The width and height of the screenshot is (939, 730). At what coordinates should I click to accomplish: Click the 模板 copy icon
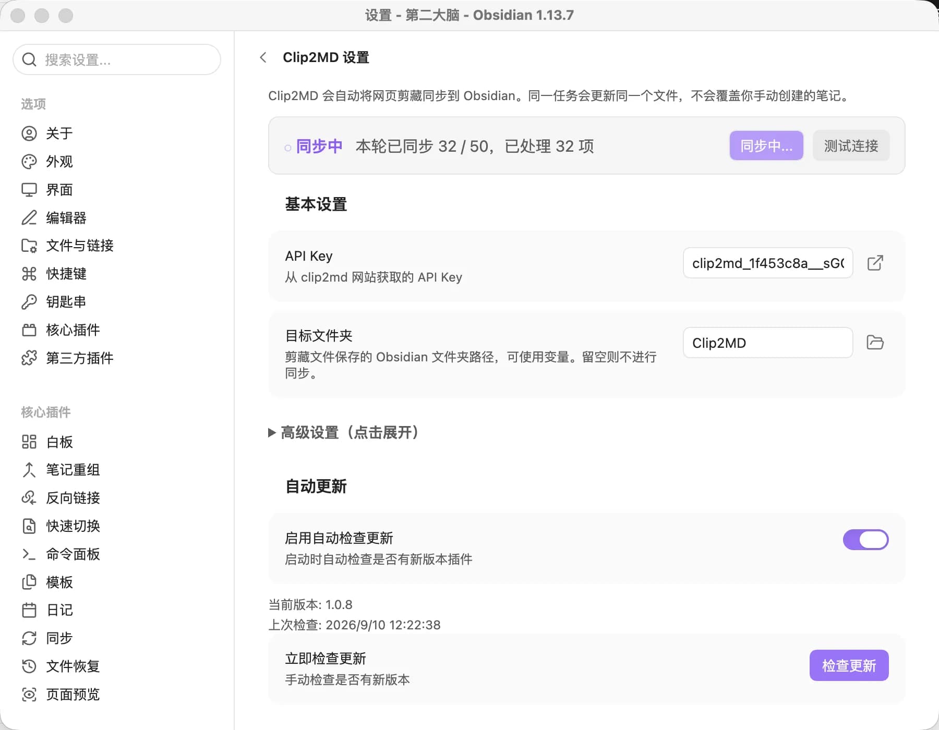pyautogui.click(x=29, y=582)
